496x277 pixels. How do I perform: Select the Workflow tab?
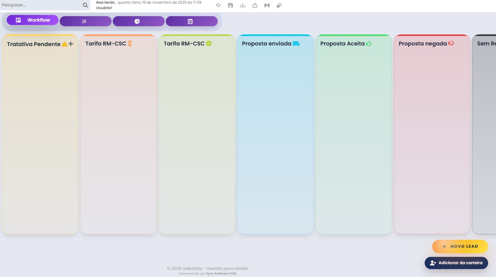[33, 20]
